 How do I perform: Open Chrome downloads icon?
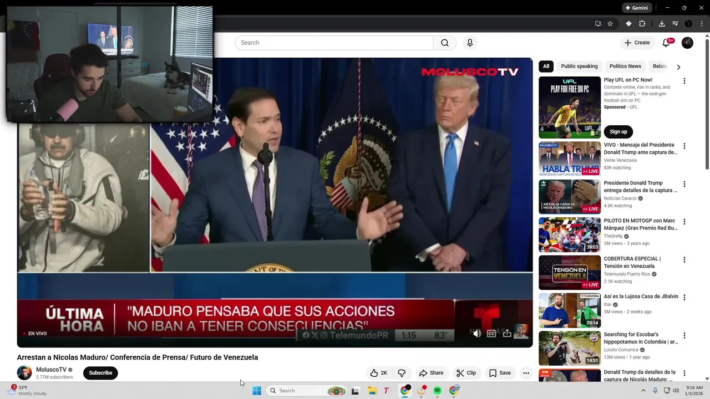[x=662, y=24]
